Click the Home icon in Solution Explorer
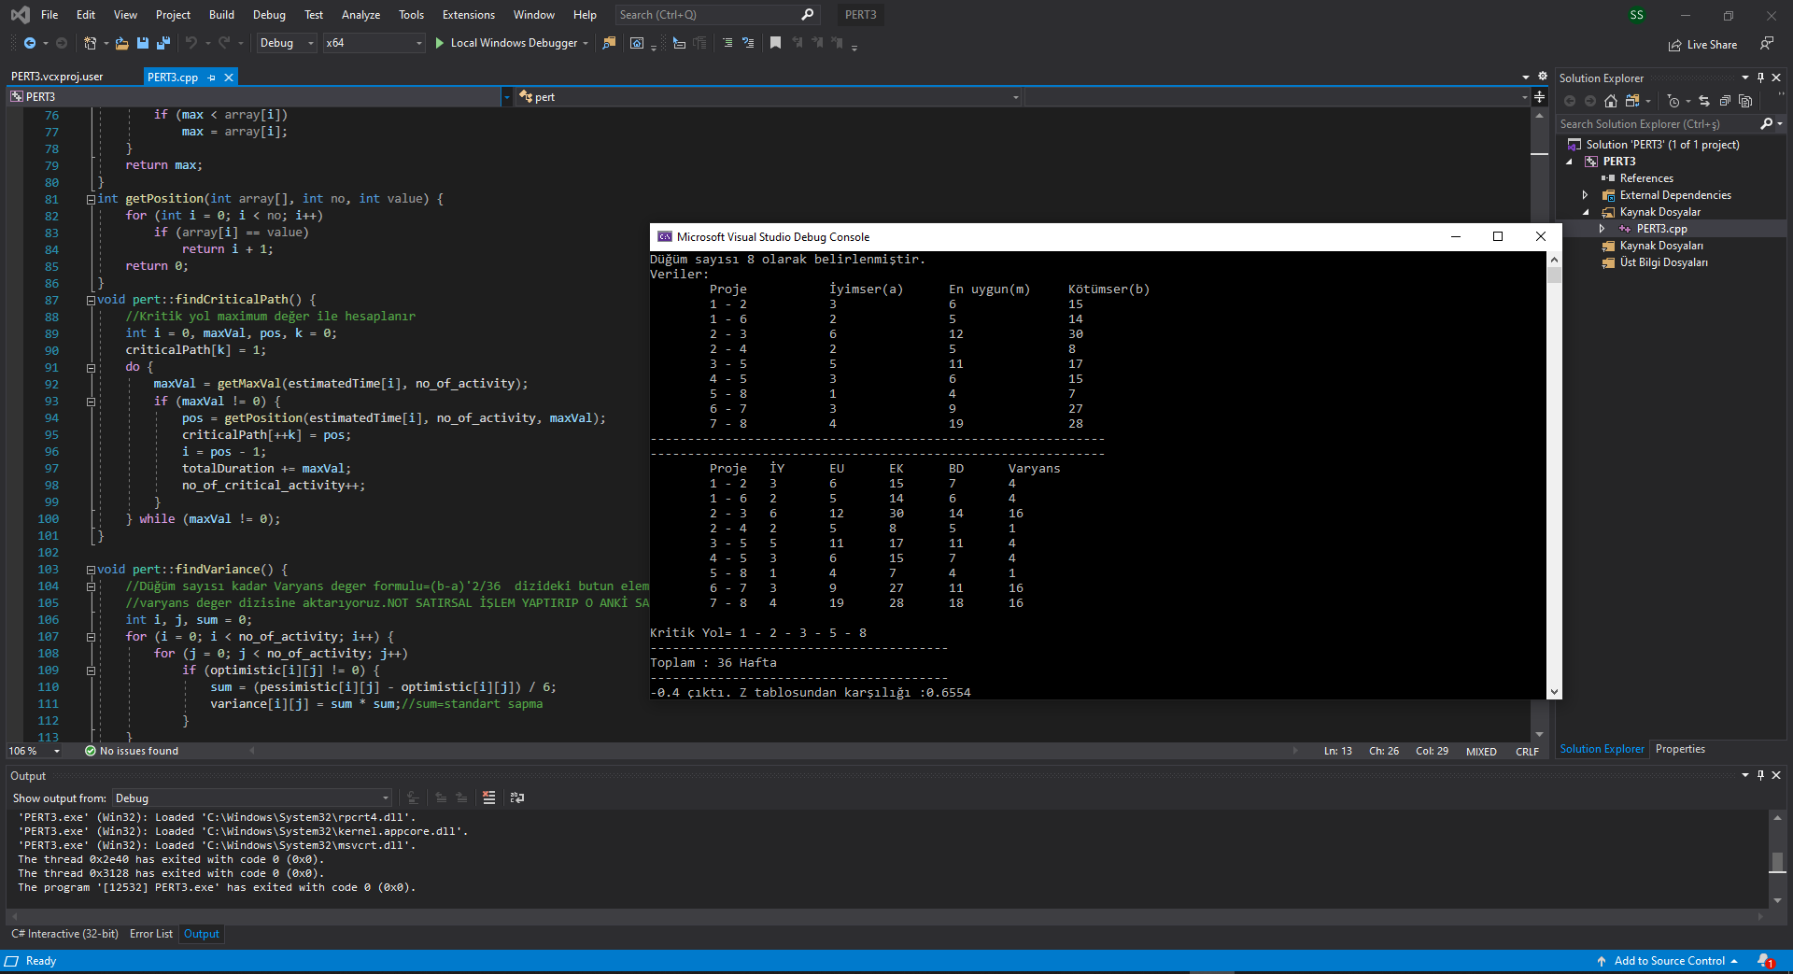This screenshot has height=974, width=1793. (x=1610, y=101)
